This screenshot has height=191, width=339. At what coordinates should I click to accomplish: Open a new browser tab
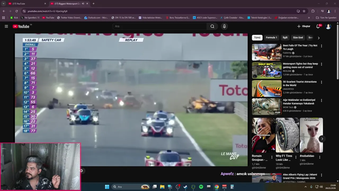[93, 4]
